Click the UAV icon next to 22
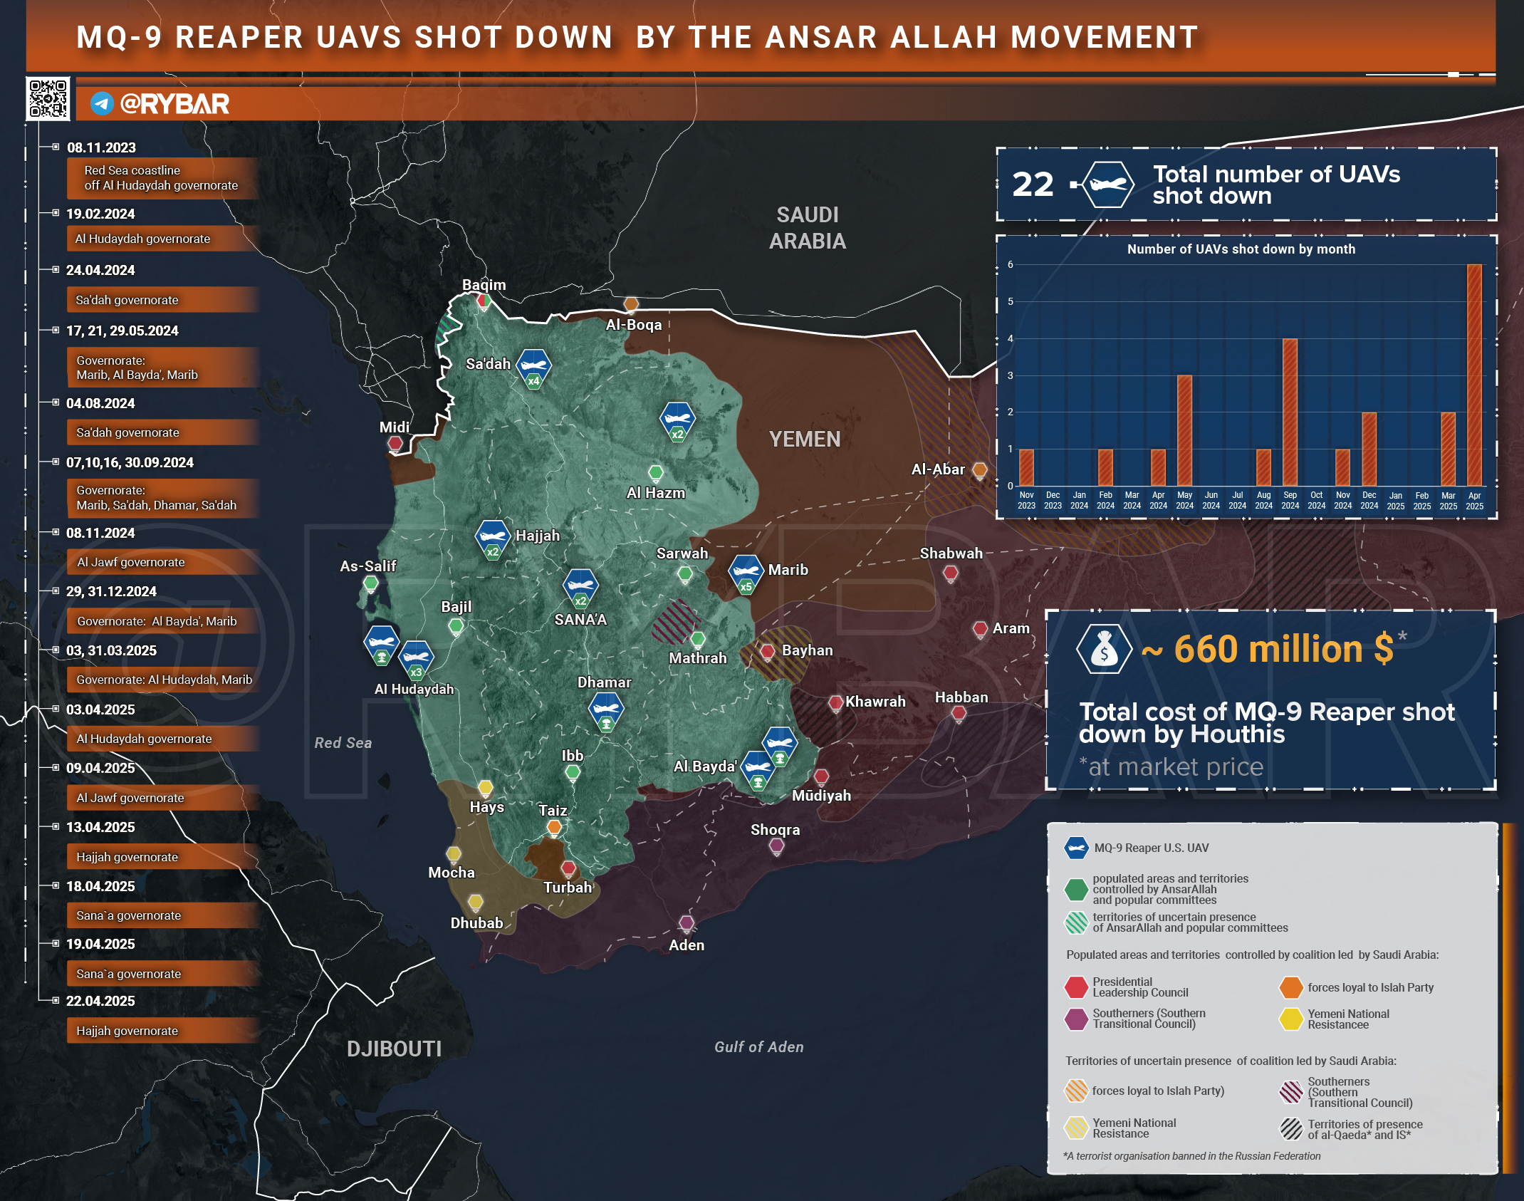Image resolution: width=1524 pixels, height=1201 pixels. [x=1107, y=184]
